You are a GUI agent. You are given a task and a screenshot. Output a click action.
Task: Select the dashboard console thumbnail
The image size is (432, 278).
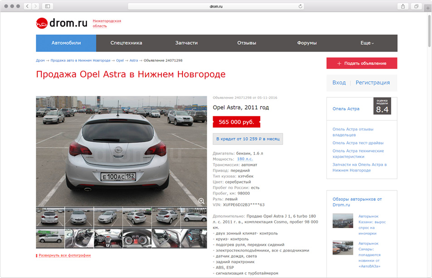[108, 238]
